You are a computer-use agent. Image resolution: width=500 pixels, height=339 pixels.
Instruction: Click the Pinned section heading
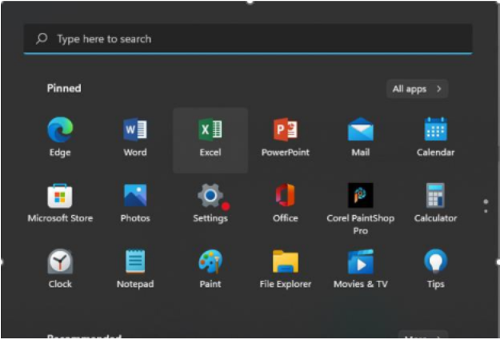pos(64,88)
